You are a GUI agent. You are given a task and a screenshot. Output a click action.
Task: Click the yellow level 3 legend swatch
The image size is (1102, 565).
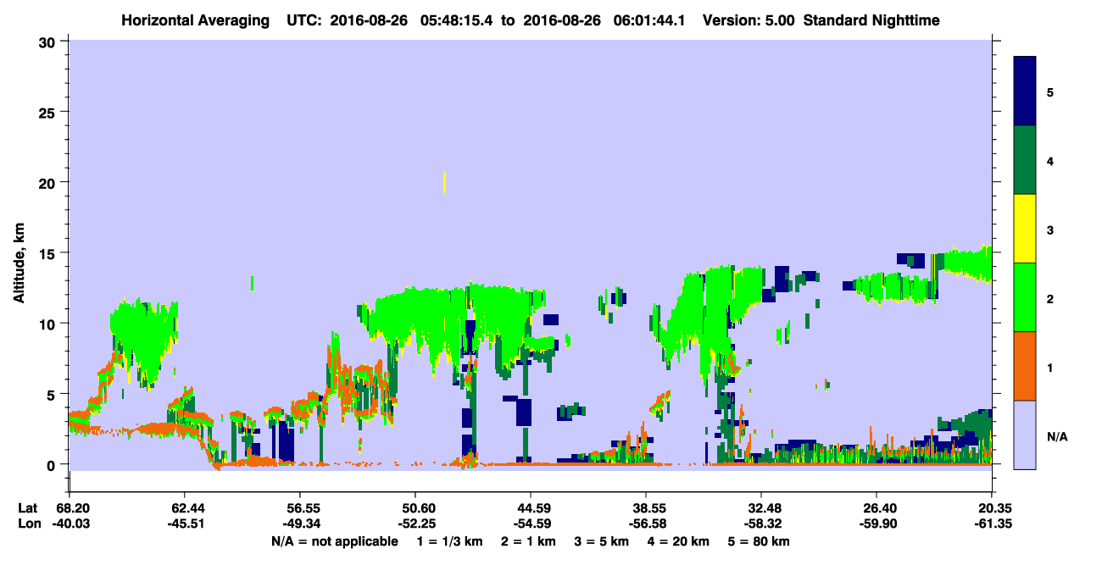[1025, 229]
